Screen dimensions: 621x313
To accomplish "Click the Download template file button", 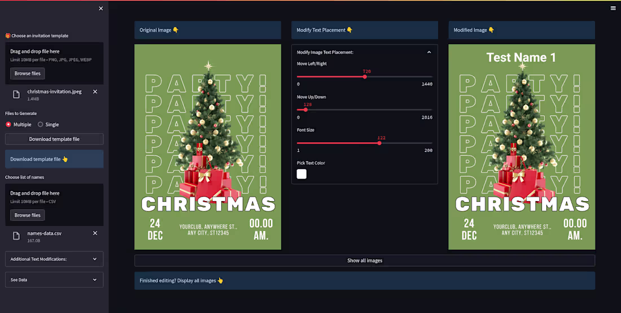I will [x=54, y=139].
